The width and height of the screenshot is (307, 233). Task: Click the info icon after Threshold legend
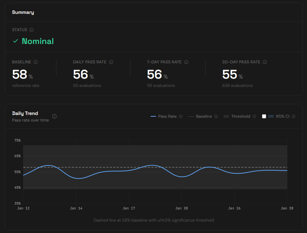pos(254,117)
